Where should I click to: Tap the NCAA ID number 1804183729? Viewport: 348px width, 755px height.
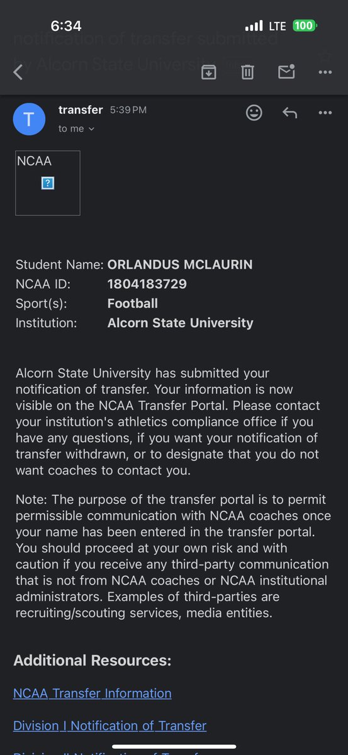(x=147, y=284)
